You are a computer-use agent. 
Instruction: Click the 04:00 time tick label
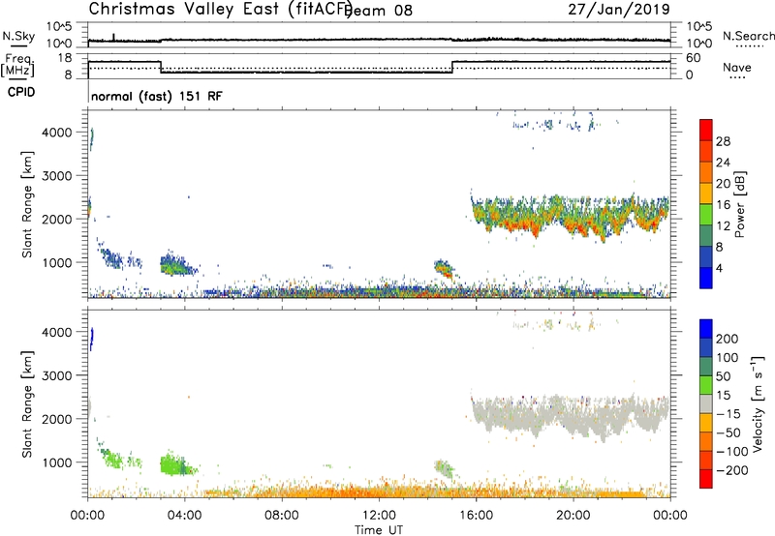184,516
